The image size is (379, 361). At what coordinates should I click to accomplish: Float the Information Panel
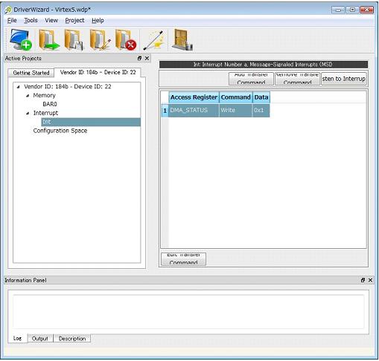tap(363, 280)
